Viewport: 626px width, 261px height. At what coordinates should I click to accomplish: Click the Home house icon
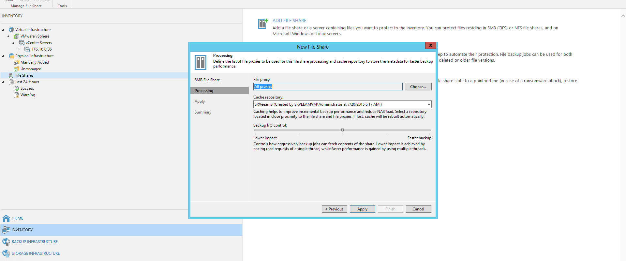(x=6, y=218)
